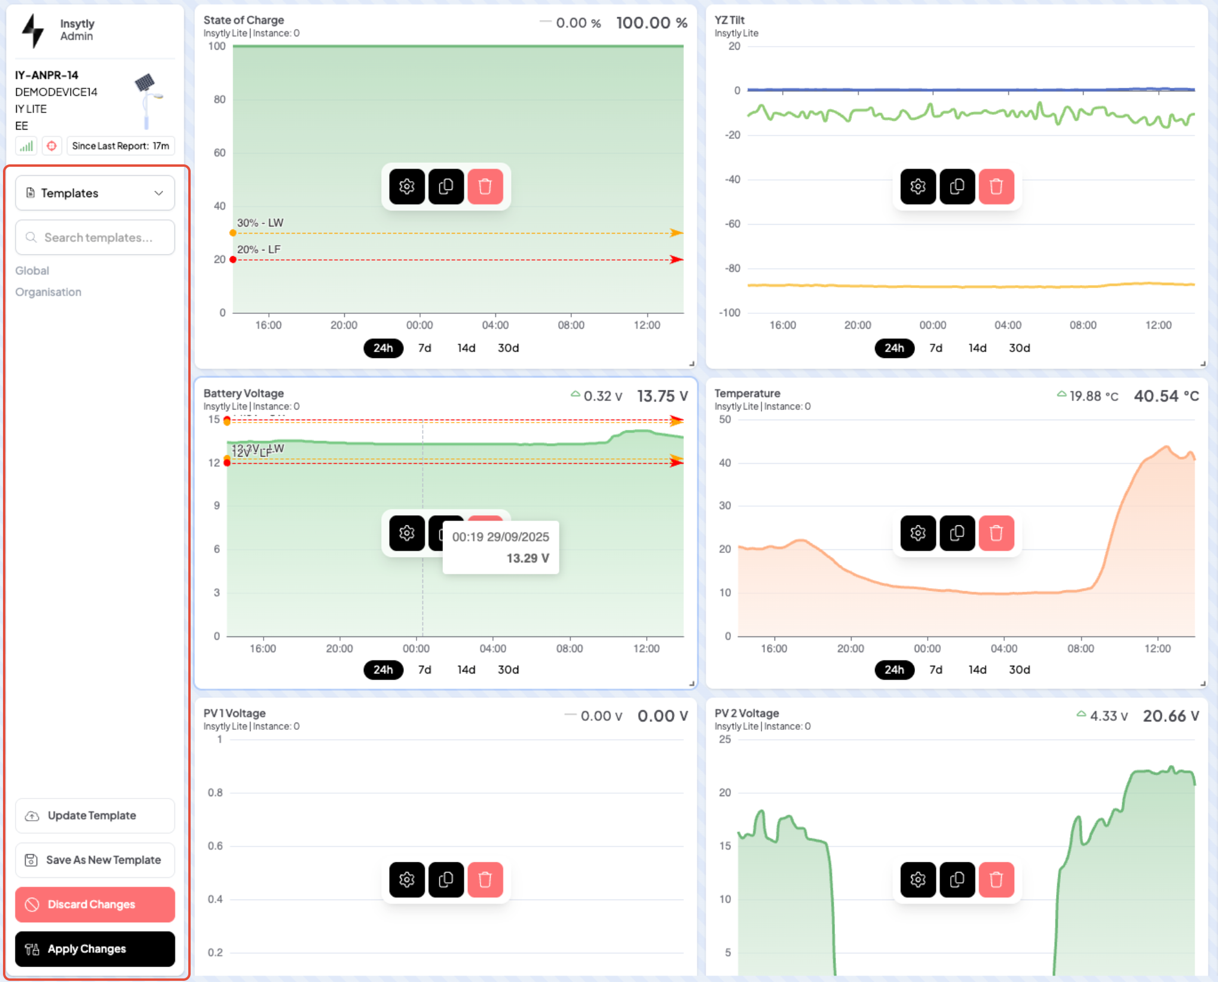Click the 30% LW orange threshold marker
Screen dimensions: 1218x982
(x=233, y=233)
